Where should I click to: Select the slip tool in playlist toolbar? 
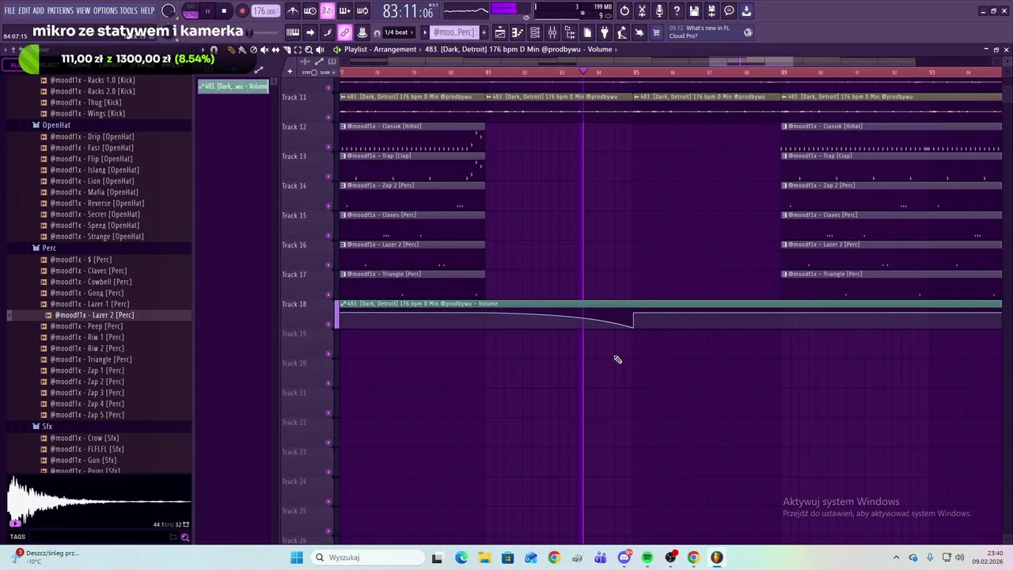[275, 49]
